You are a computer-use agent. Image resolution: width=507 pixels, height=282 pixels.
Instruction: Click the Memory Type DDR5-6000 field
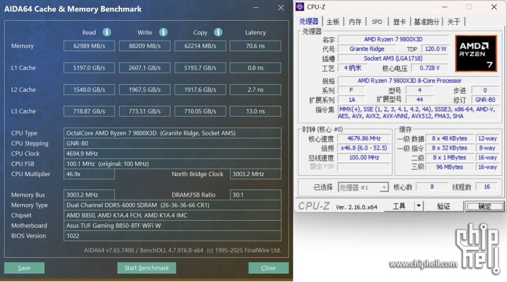click(172, 205)
